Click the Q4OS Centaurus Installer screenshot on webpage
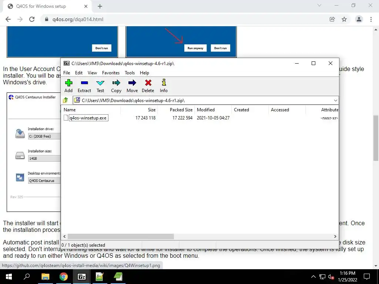The height and width of the screenshot is (284, 379). pyautogui.click(x=34, y=152)
